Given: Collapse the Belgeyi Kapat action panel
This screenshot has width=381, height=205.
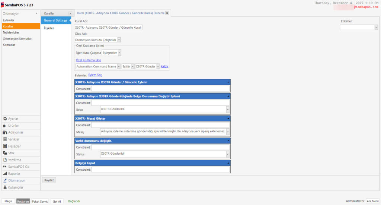Looking at the screenshot, I should pyautogui.click(x=228, y=163).
